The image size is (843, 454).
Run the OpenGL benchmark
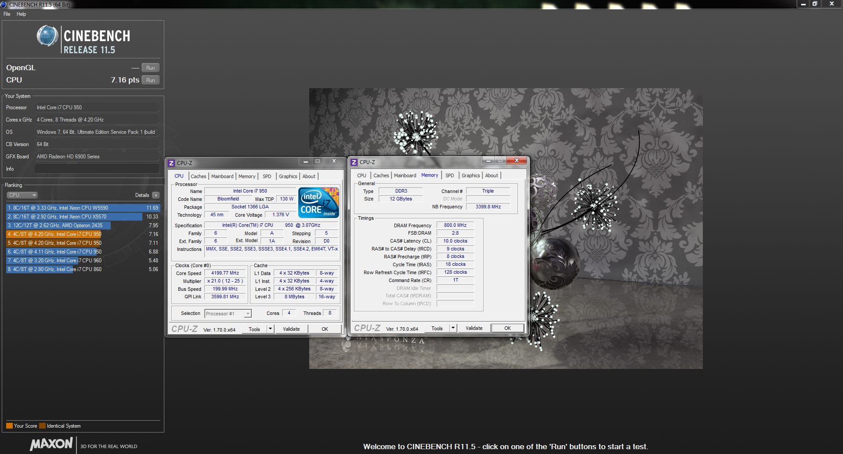click(150, 68)
